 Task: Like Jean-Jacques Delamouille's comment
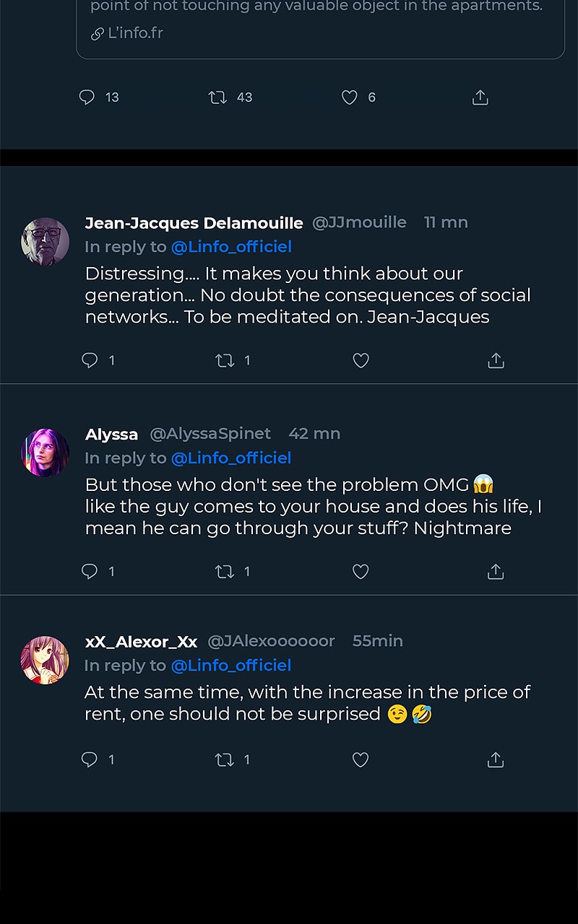[x=361, y=360]
